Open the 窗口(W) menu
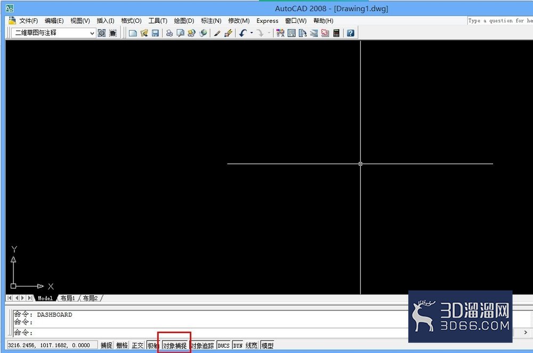The image size is (533, 353). [296, 21]
